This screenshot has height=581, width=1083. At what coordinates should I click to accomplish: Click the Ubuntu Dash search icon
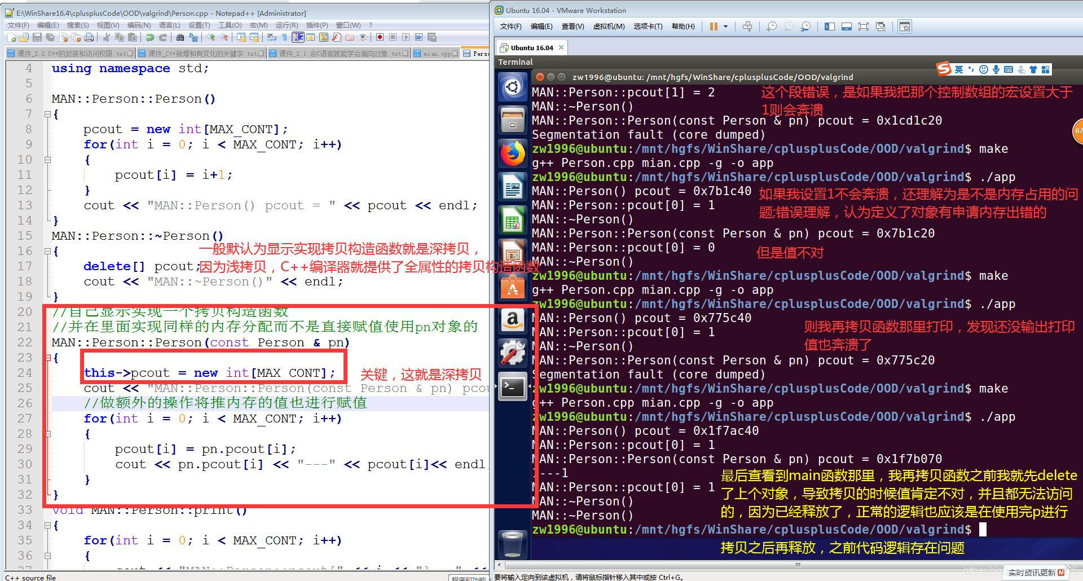(512, 87)
